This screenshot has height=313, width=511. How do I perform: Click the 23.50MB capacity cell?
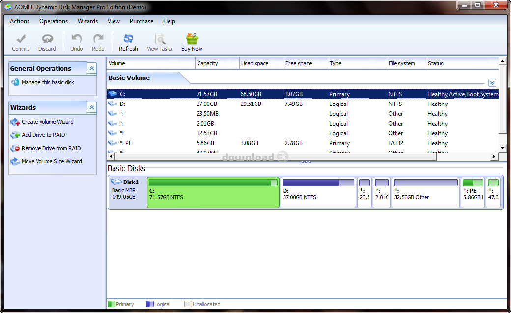207,114
